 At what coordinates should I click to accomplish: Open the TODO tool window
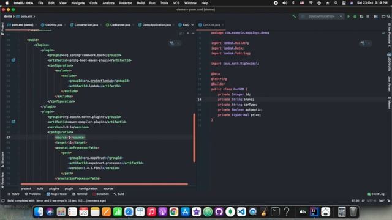(x=13, y=194)
